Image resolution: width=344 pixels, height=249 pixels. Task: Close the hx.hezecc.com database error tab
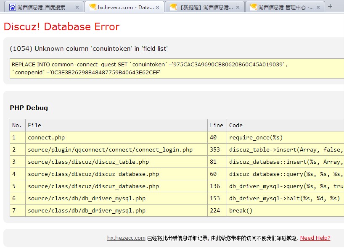coord(157,8)
